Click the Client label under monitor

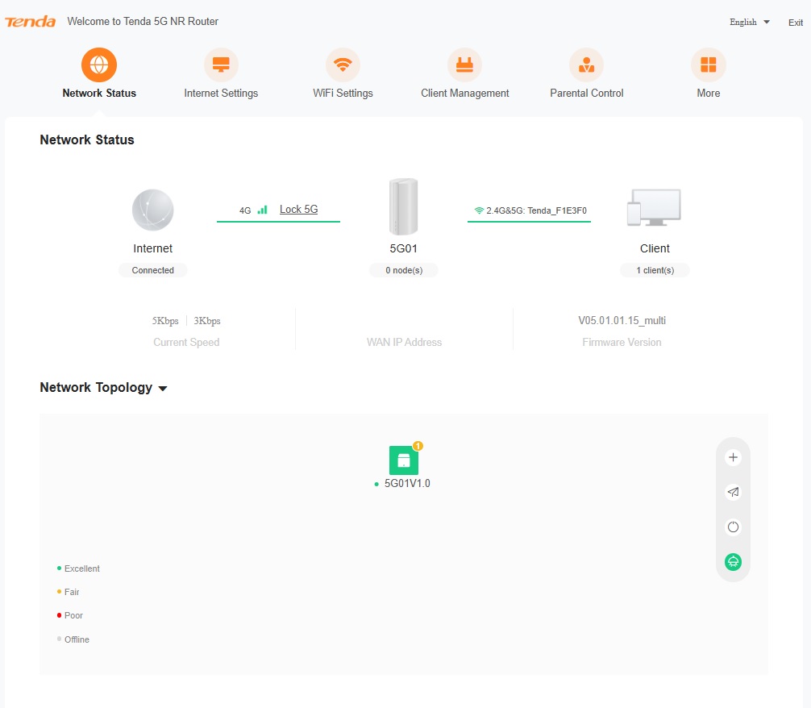click(655, 248)
